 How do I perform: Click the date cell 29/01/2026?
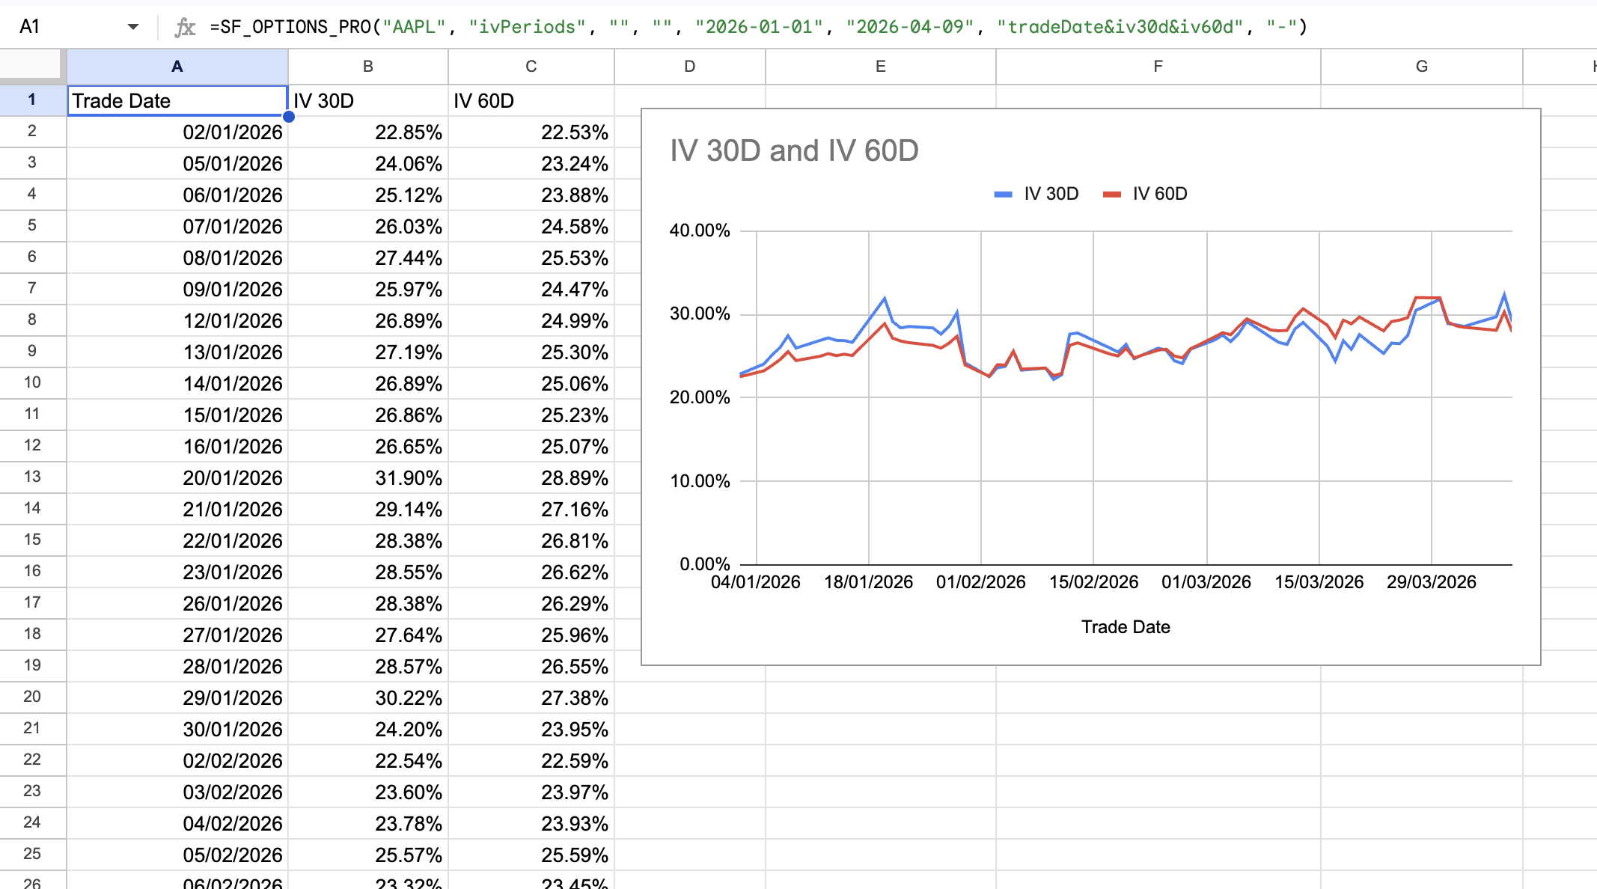pyautogui.click(x=177, y=698)
